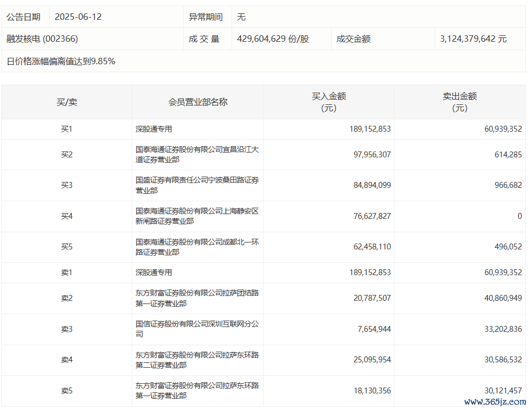Select the 卖3 row label

click(66, 329)
